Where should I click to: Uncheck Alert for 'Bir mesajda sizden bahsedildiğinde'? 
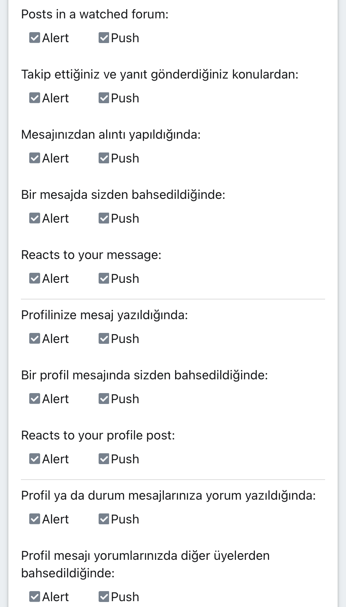(35, 218)
